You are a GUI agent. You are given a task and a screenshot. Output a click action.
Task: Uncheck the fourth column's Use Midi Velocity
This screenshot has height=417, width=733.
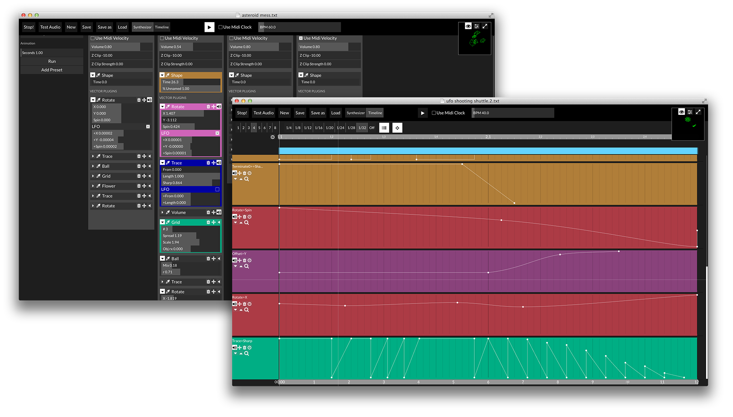301,38
